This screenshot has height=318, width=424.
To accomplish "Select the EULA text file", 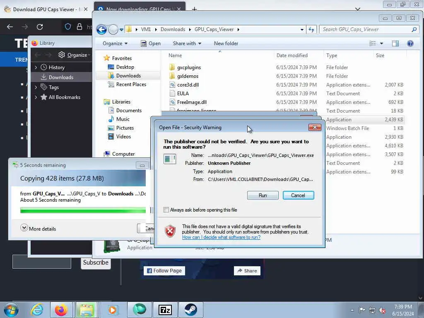I will [x=183, y=93].
